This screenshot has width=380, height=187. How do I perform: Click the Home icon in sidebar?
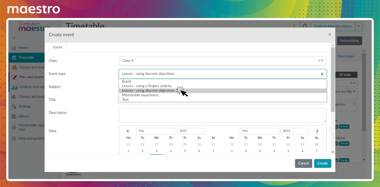[x=14, y=48]
